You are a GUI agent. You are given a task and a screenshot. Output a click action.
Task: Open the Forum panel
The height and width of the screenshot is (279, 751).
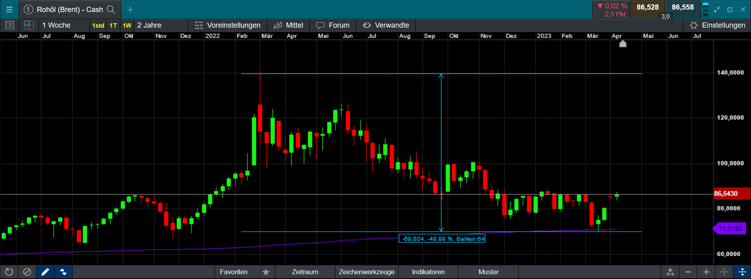coord(333,25)
